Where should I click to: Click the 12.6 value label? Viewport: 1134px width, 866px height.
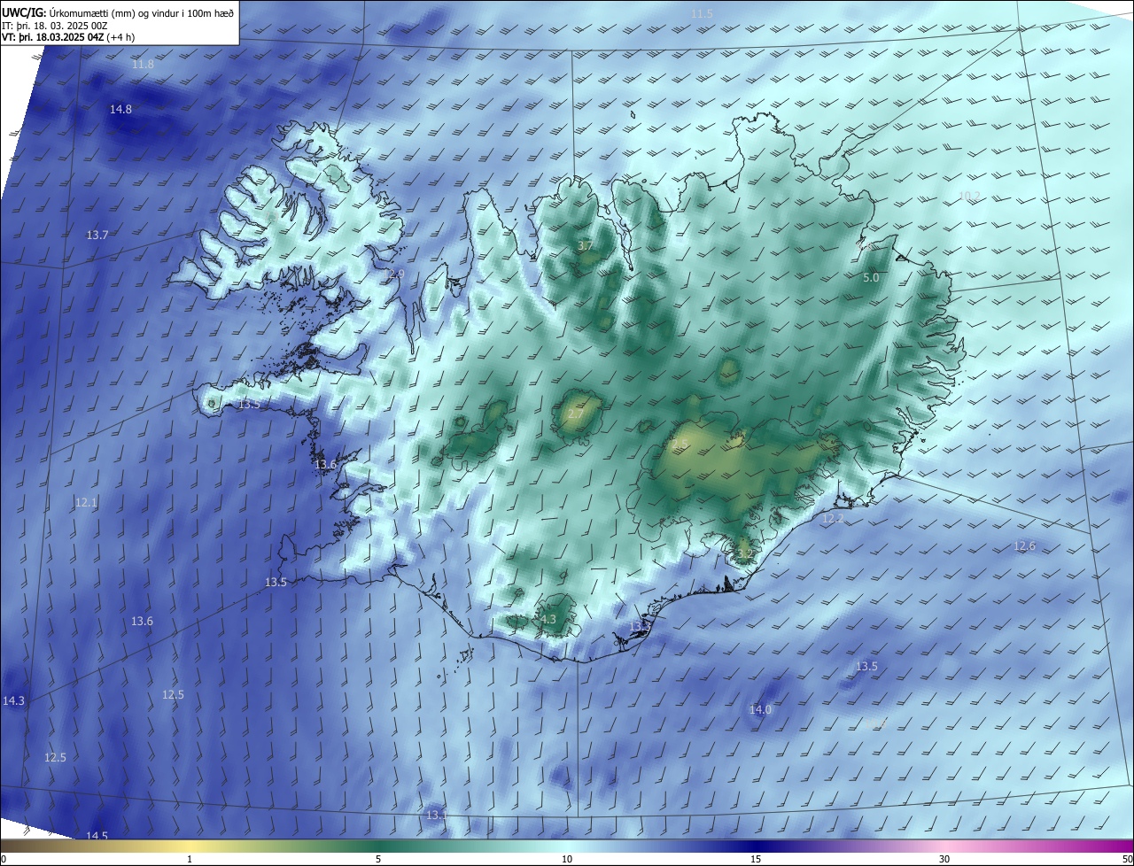click(x=1024, y=546)
